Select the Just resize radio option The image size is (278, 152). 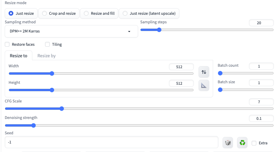[x=21, y=13]
